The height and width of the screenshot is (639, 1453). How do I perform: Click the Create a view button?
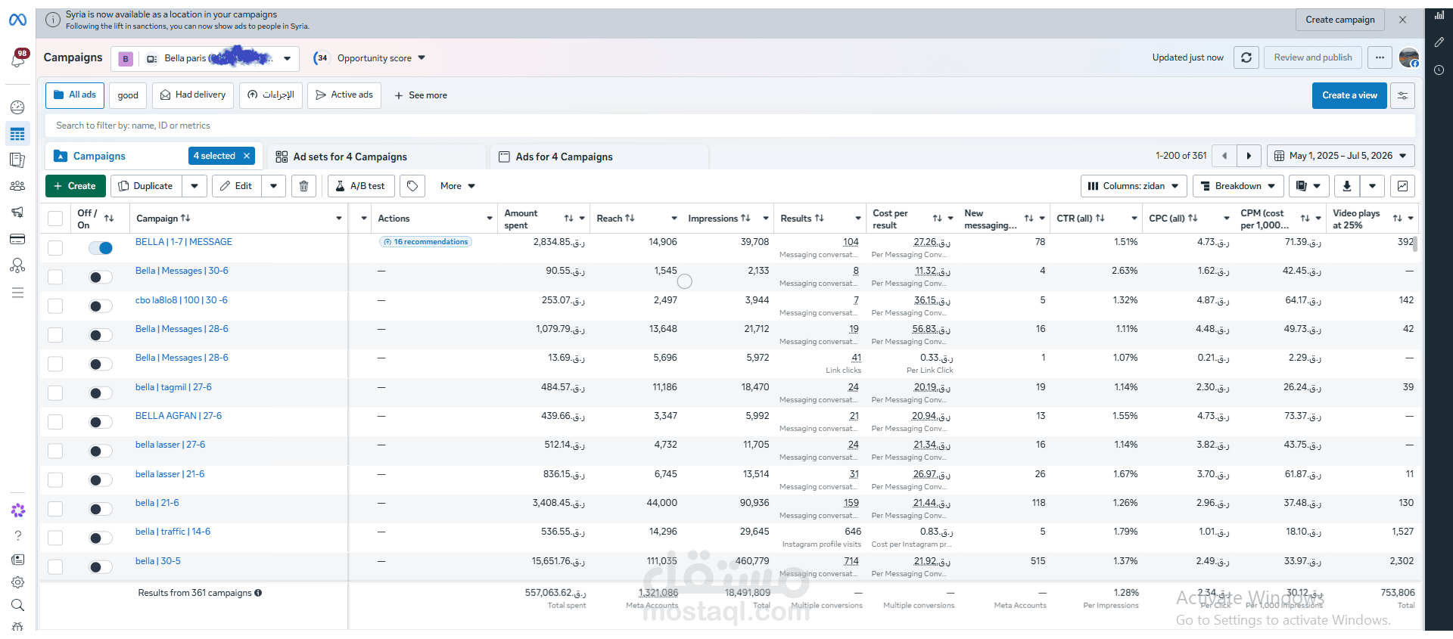(x=1349, y=95)
